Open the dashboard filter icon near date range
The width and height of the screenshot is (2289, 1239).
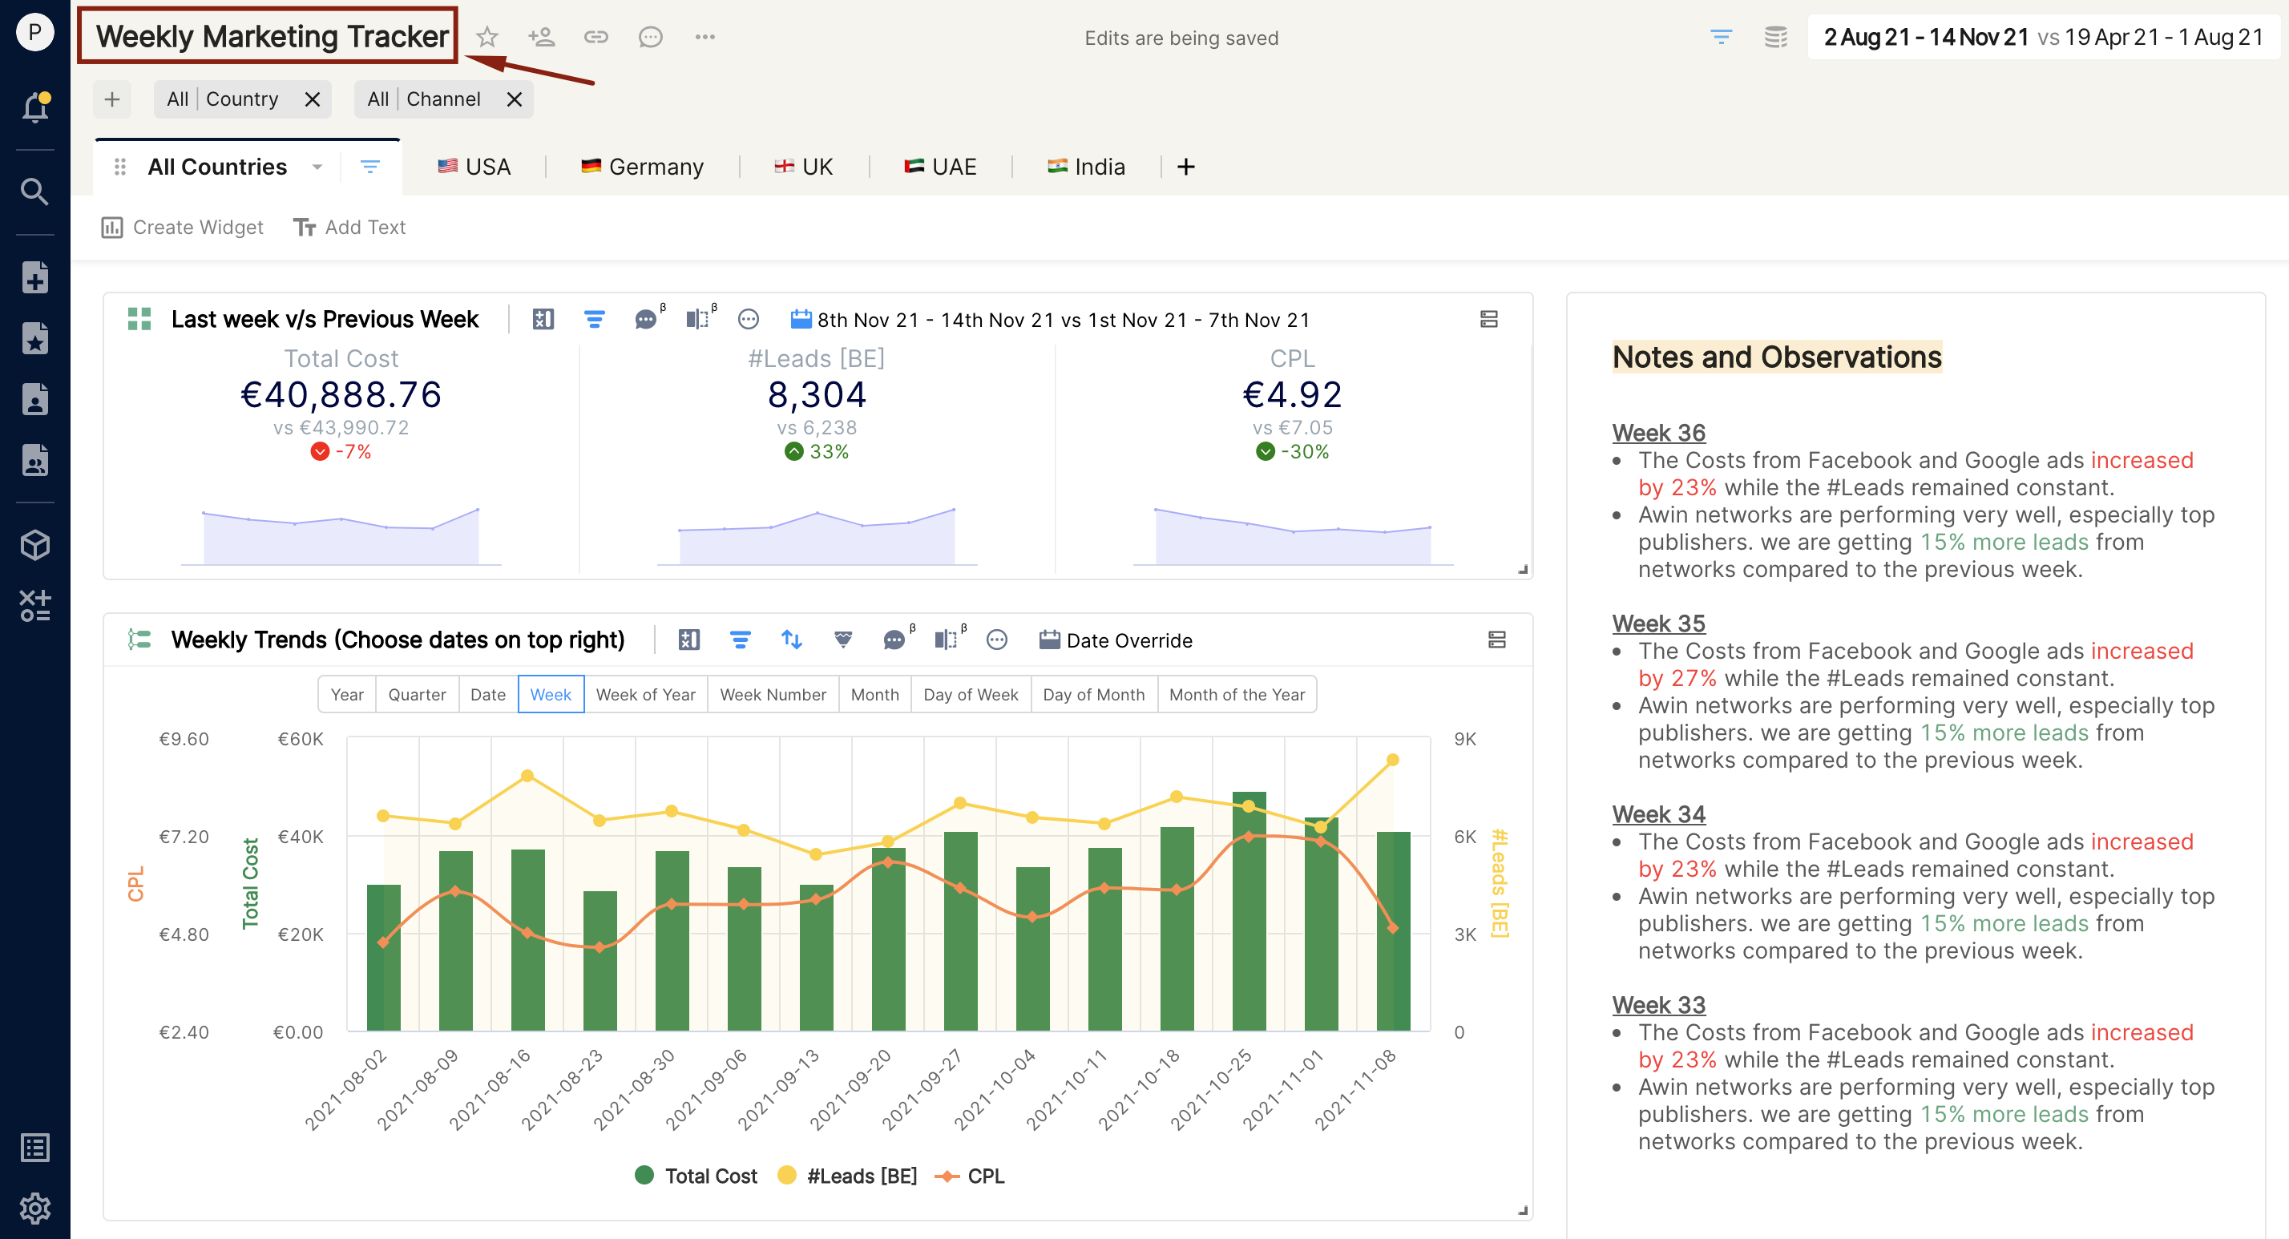(1722, 36)
